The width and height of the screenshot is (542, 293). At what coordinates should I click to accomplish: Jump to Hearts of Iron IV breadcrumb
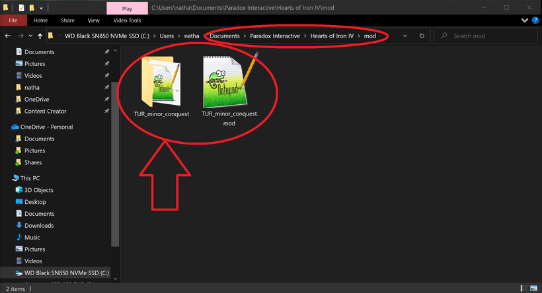click(332, 36)
